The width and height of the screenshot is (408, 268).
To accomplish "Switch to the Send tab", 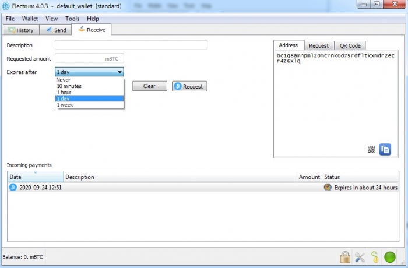I will point(56,30).
